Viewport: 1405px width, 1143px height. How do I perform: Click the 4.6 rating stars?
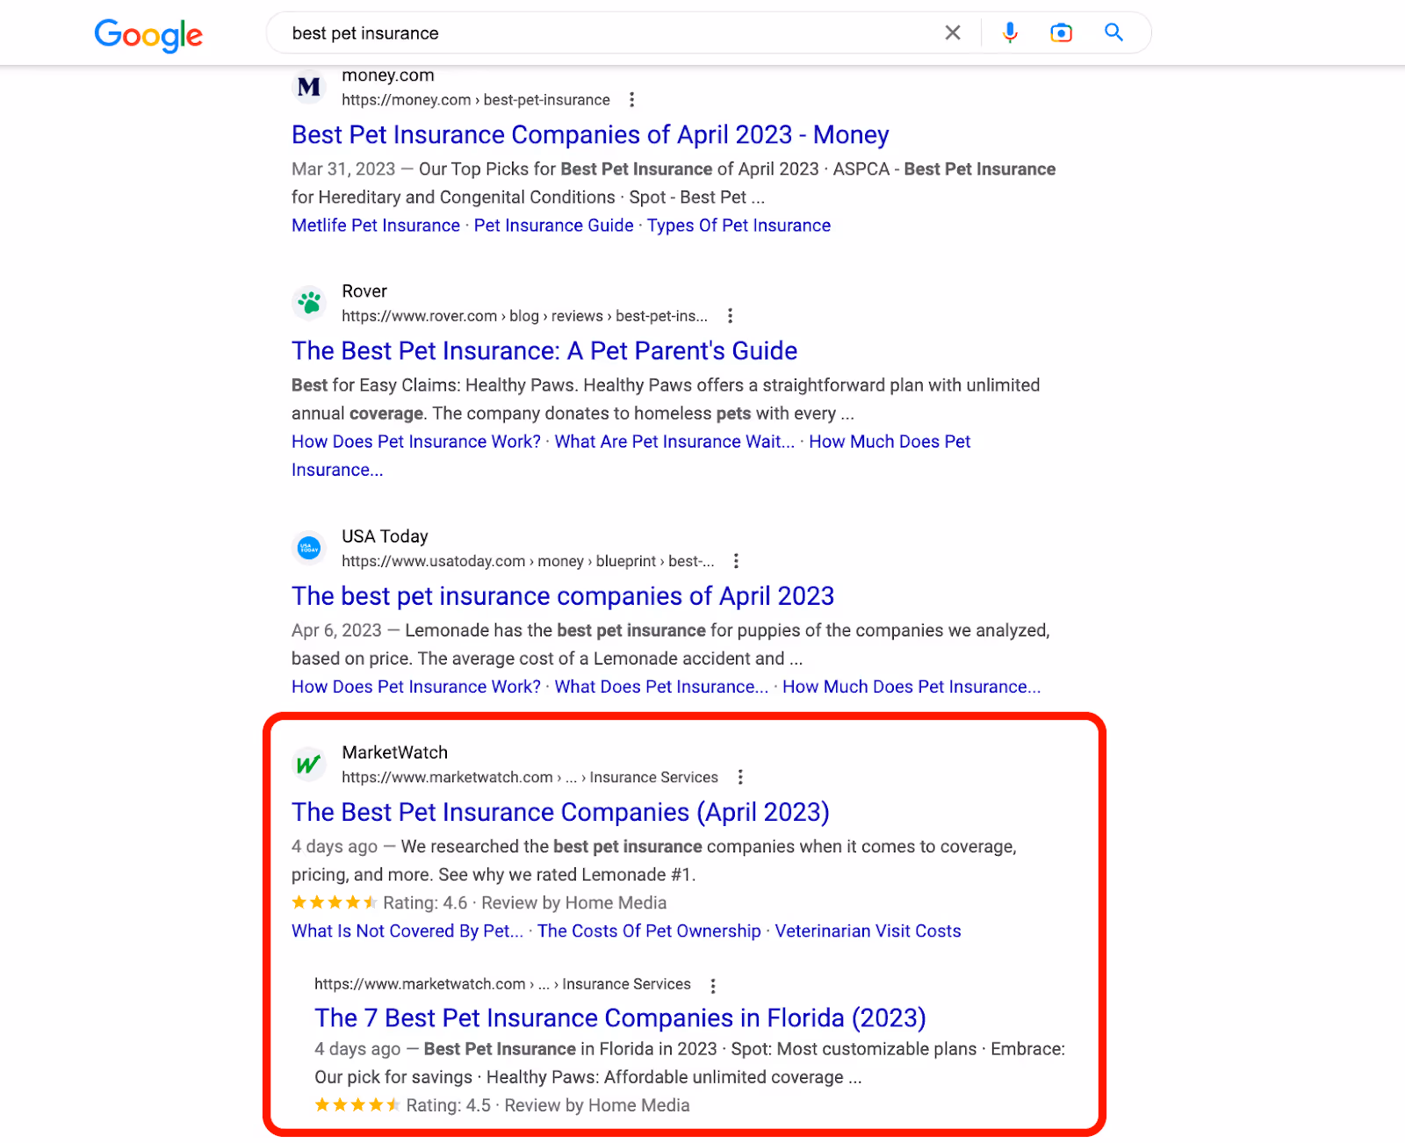[x=335, y=902]
